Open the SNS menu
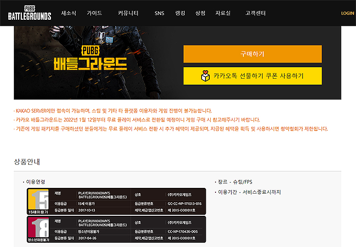Image resolution: width=356 pixels, height=247 pixels. [159, 13]
